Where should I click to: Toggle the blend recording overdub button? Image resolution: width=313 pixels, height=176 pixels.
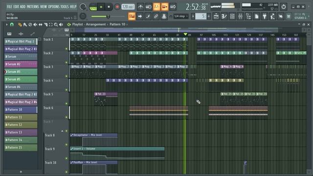165,7
